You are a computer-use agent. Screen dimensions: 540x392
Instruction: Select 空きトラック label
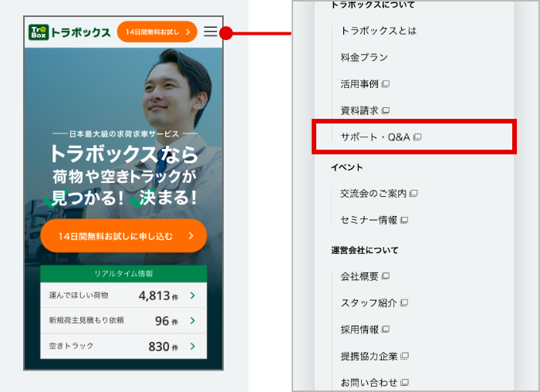[x=71, y=346]
